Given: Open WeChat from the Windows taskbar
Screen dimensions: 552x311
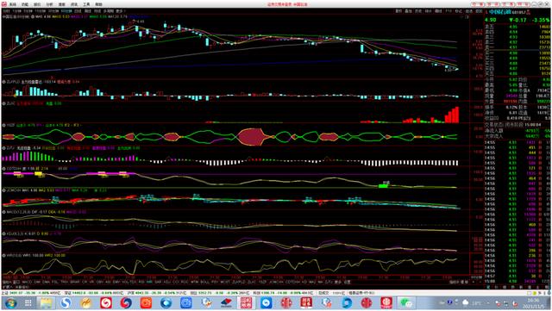Looking at the screenshot, I should pyautogui.click(x=406, y=302).
